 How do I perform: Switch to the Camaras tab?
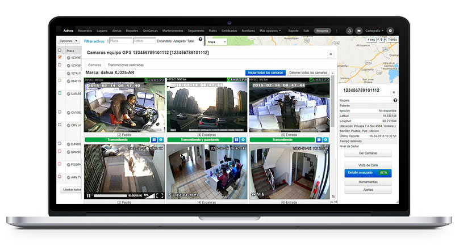(x=95, y=65)
